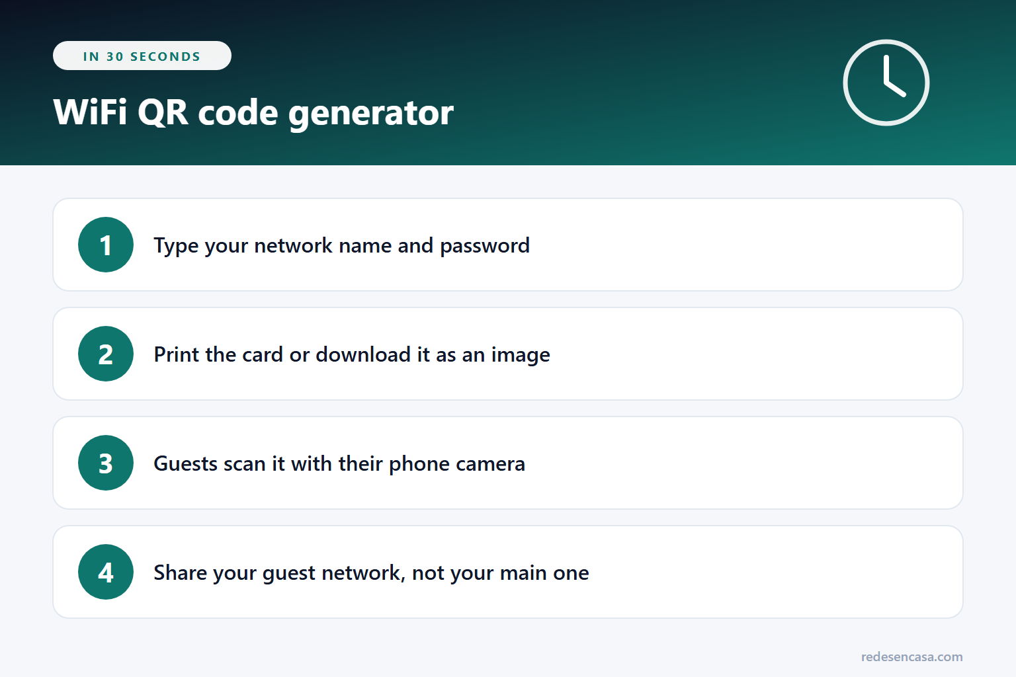Select "Share your guest network, not your main one"

(371, 573)
